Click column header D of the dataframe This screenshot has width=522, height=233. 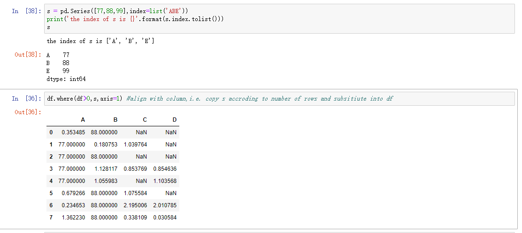(175, 120)
